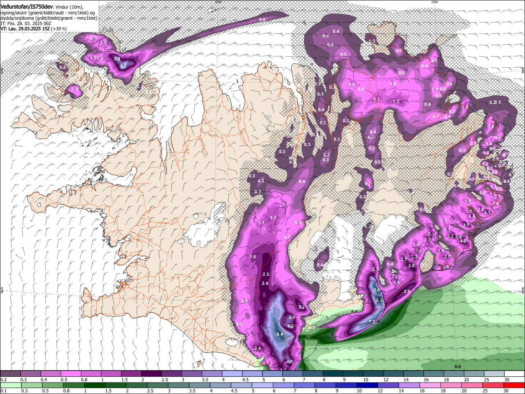Select bright pink snow swatch 0.5 to 0.8
The image size is (525, 394).
click(x=71, y=373)
